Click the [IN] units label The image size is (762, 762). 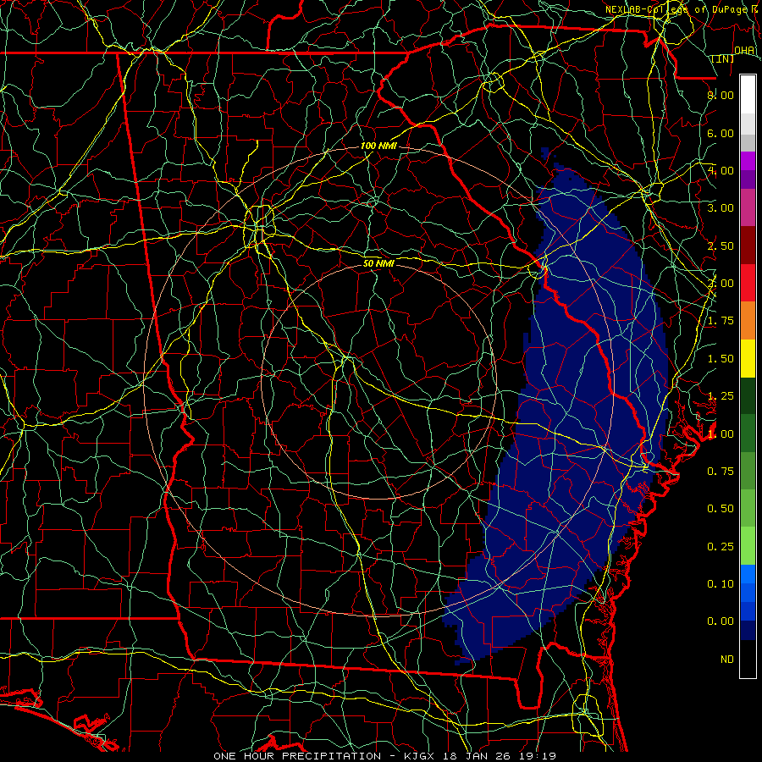[x=723, y=58]
